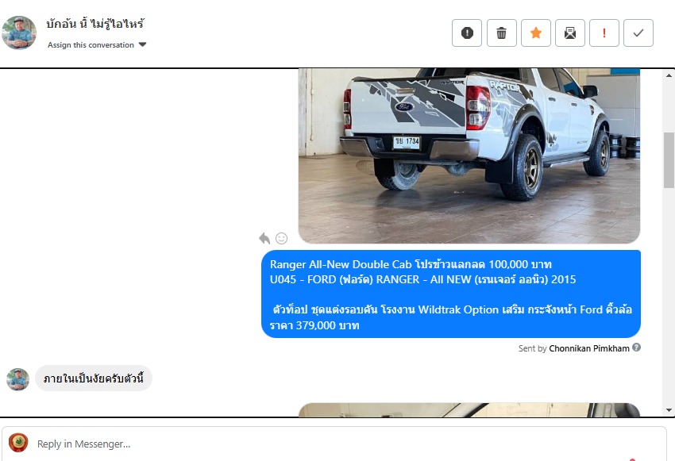Click chat scrollbar down arrow

669,410
